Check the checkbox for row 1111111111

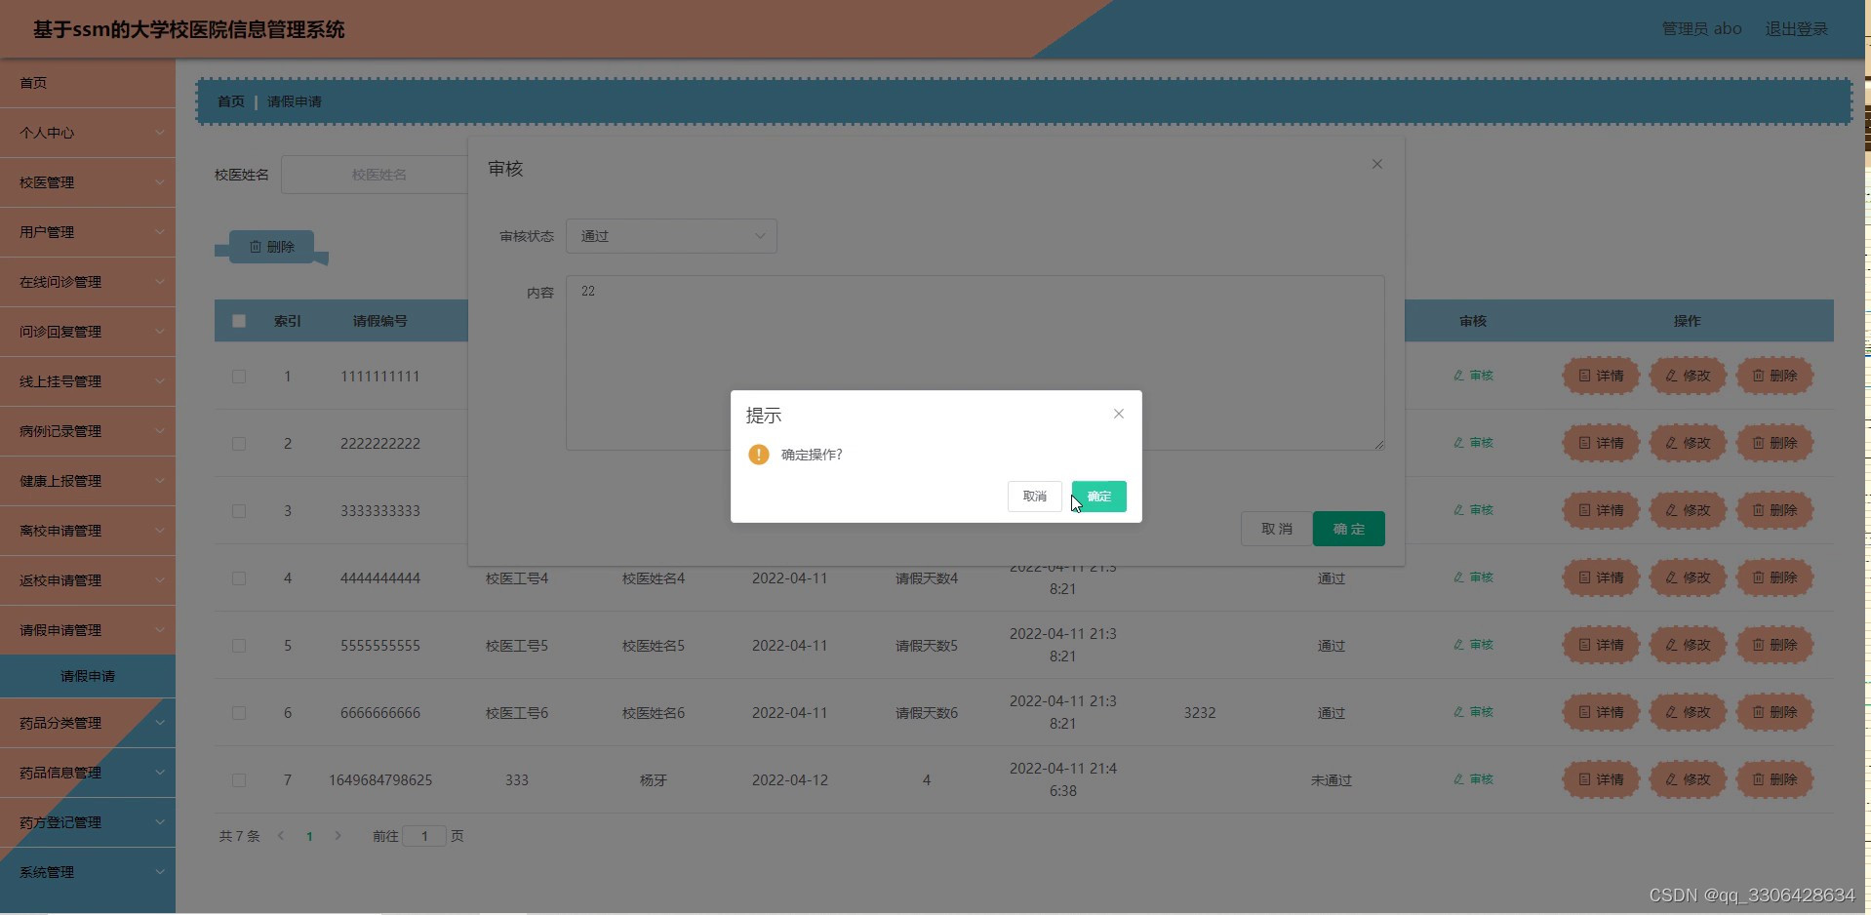[x=239, y=377]
